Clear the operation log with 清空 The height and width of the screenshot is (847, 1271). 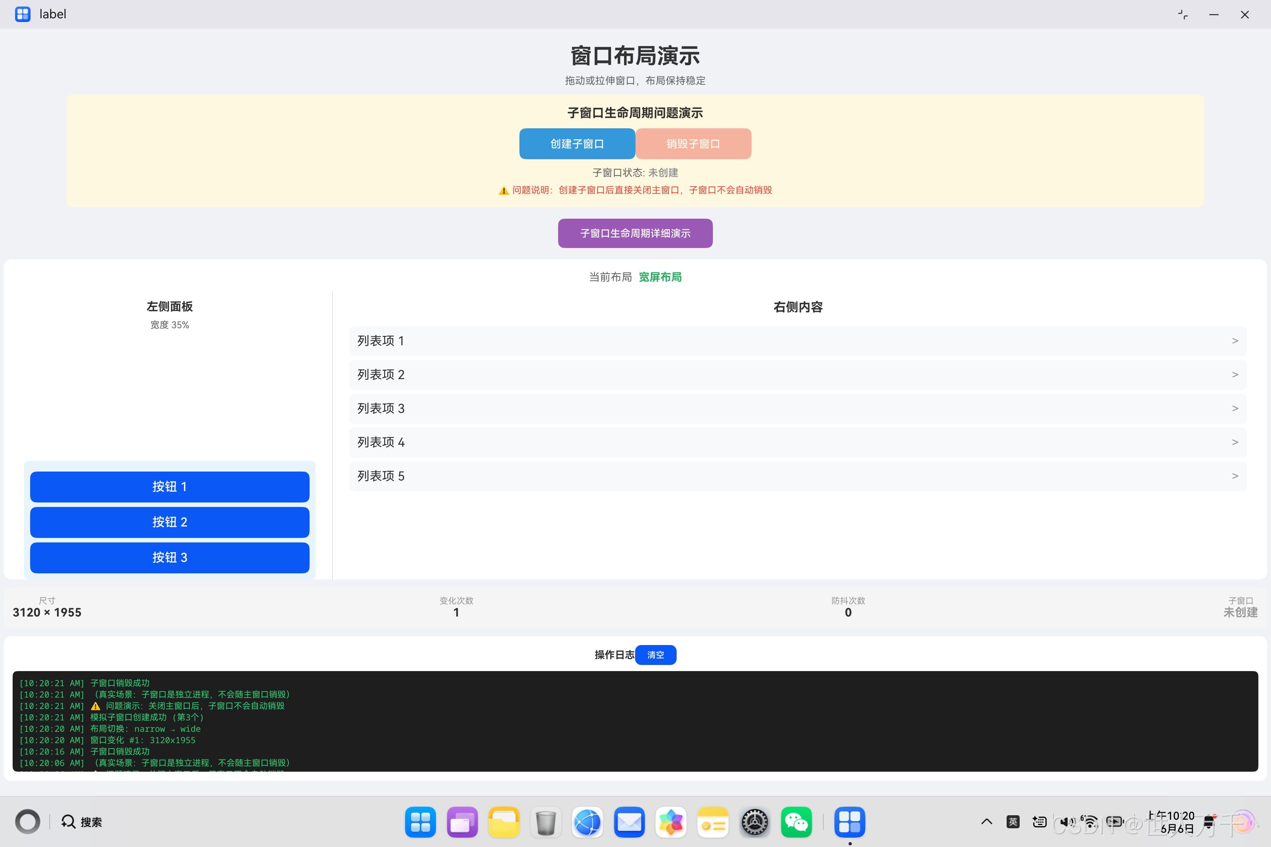pyautogui.click(x=655, y=655)
